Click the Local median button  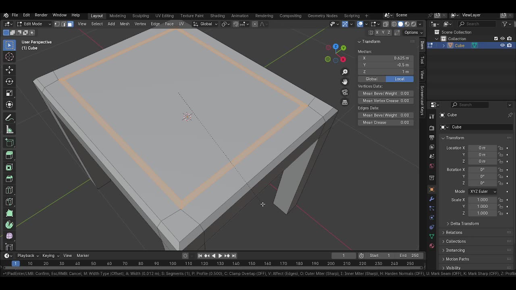point(399,79)
